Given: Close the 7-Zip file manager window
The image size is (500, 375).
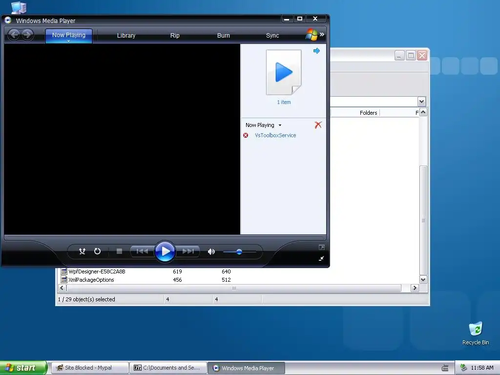Looking at the screenshot, I should click(x=422, y=56).
